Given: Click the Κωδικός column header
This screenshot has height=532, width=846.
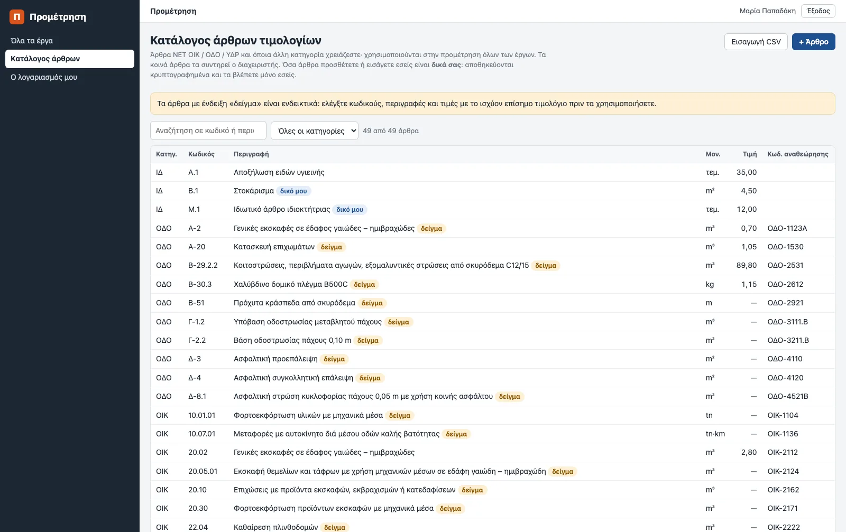Looking at the screenshot, I should [x=201, y=154].
